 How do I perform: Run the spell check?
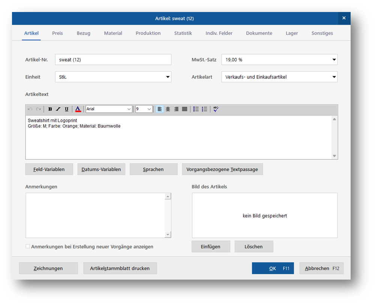[216, 109]
